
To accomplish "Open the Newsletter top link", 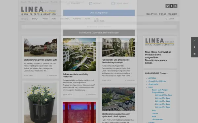I will pyautogui.click(x=54, y=2).
